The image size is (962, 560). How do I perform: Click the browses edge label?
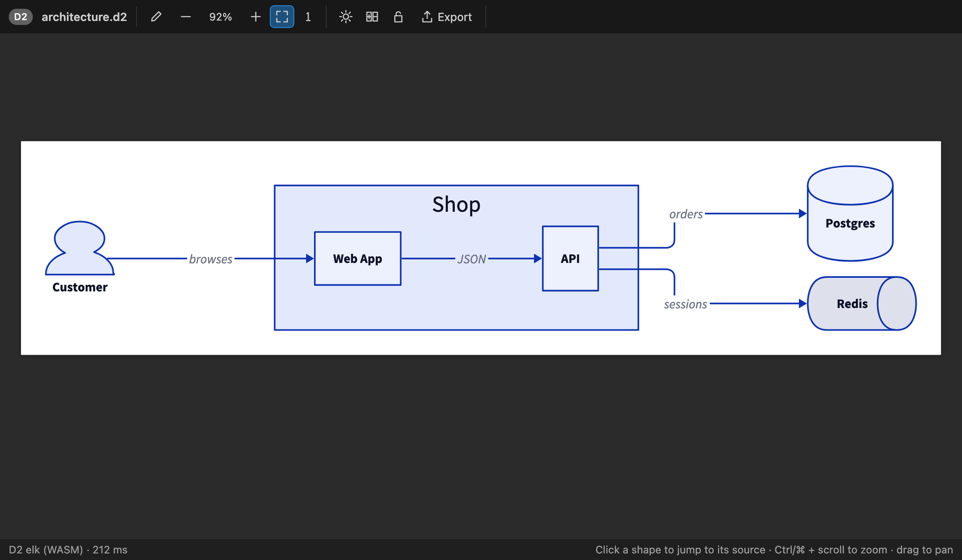[211, 259]
